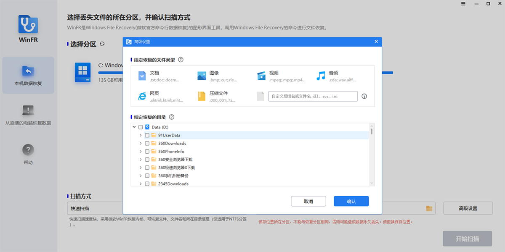Choose the 视频 video recovery icon
Image resolution: width=505 pixels, height=252 pixels.
click(261, 75)
